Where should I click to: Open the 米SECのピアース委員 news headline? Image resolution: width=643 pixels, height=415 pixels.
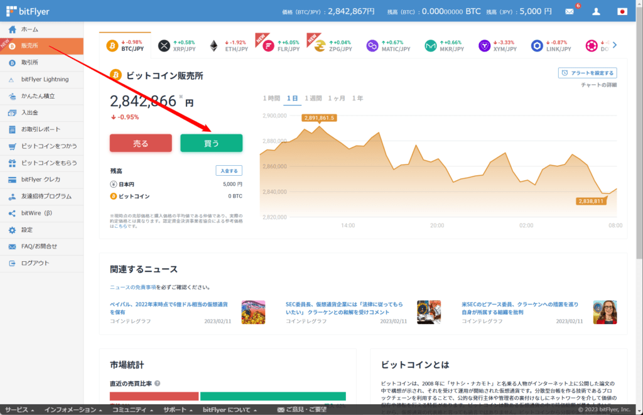pyautogui.click(x=520, y=308)
